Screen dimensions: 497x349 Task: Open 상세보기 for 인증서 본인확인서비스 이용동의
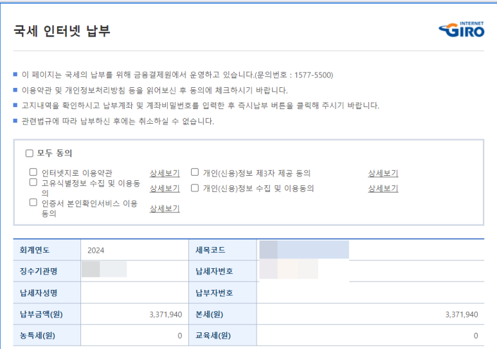point(165,209)
